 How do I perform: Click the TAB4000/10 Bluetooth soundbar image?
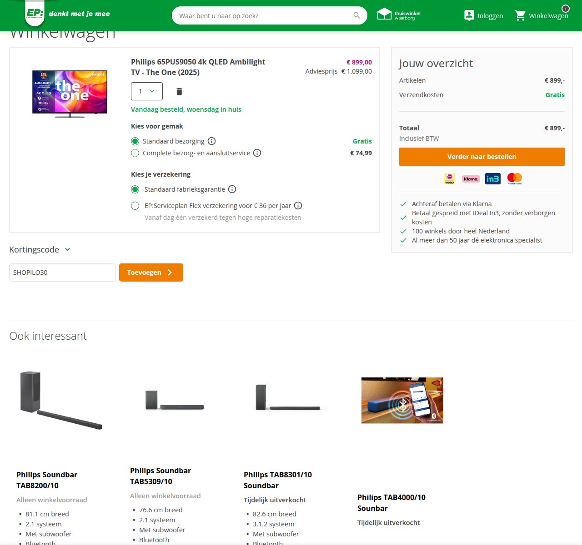402,400
